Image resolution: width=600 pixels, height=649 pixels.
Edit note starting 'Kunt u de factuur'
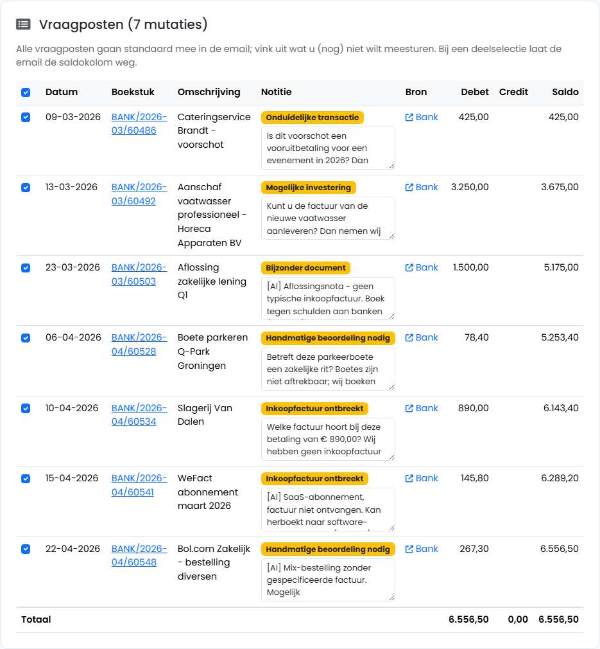click(328, 218)
